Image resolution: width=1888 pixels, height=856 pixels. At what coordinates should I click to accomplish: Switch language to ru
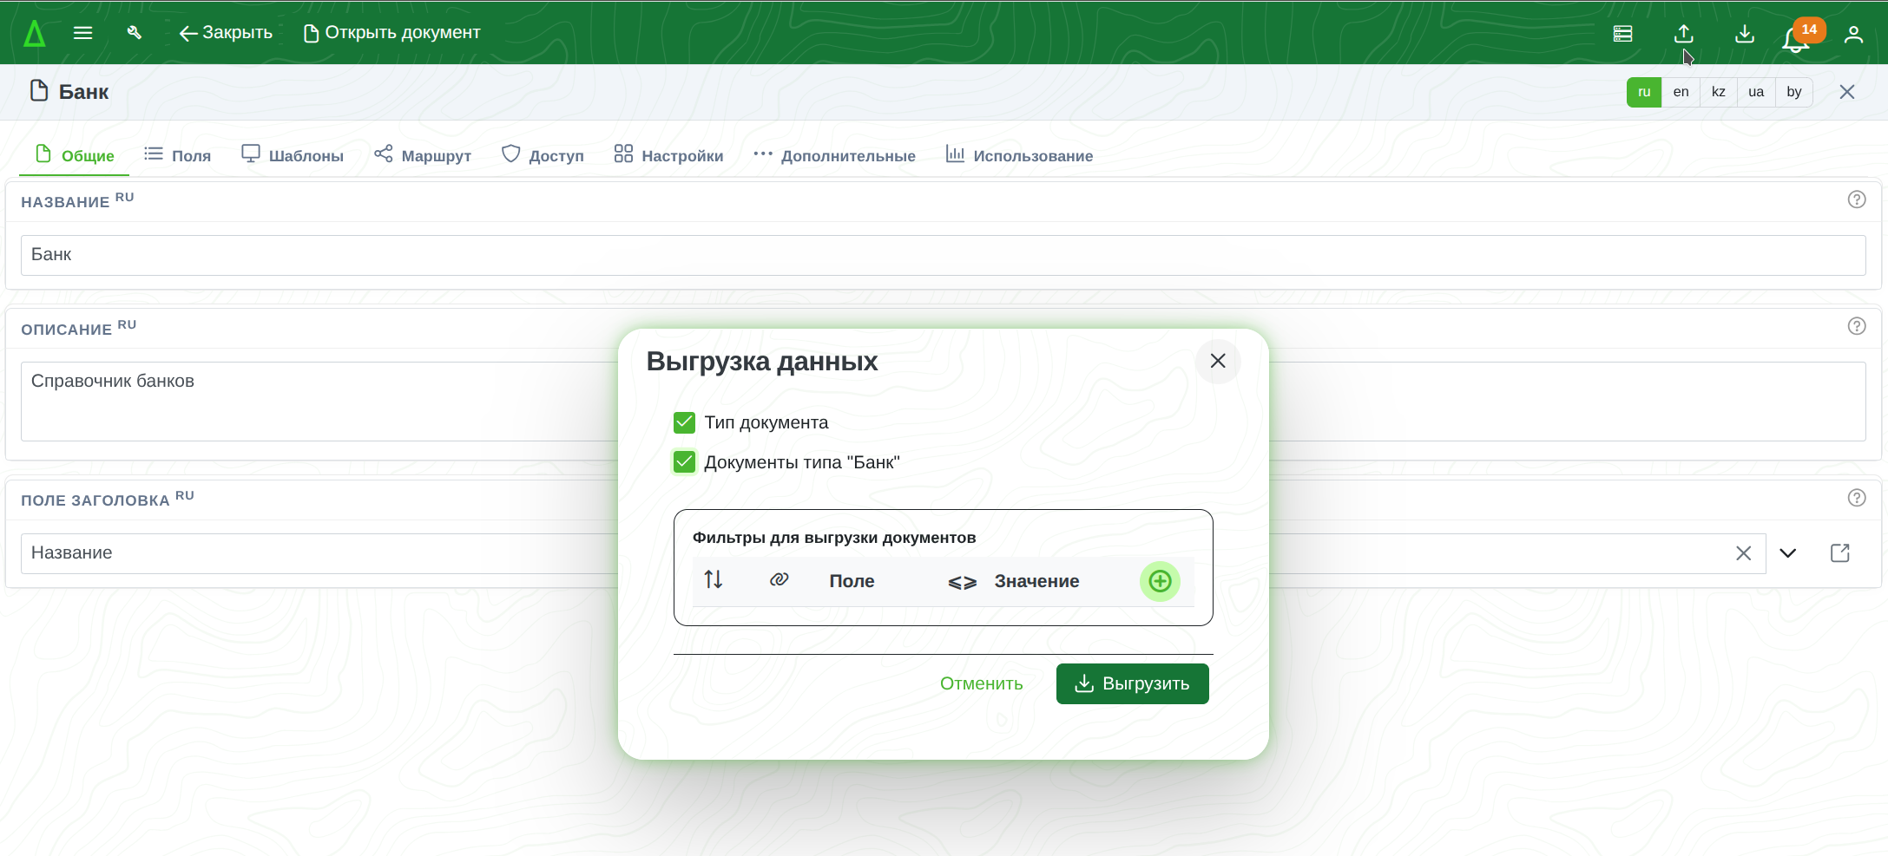tap(1644, 92)
